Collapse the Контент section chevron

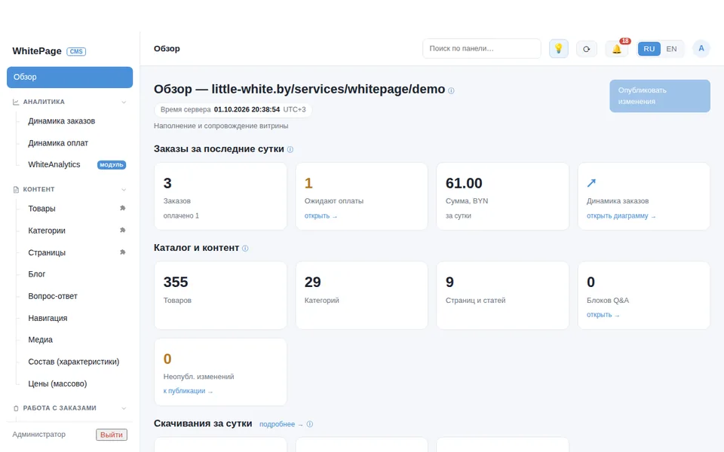[x=124, y=190]
